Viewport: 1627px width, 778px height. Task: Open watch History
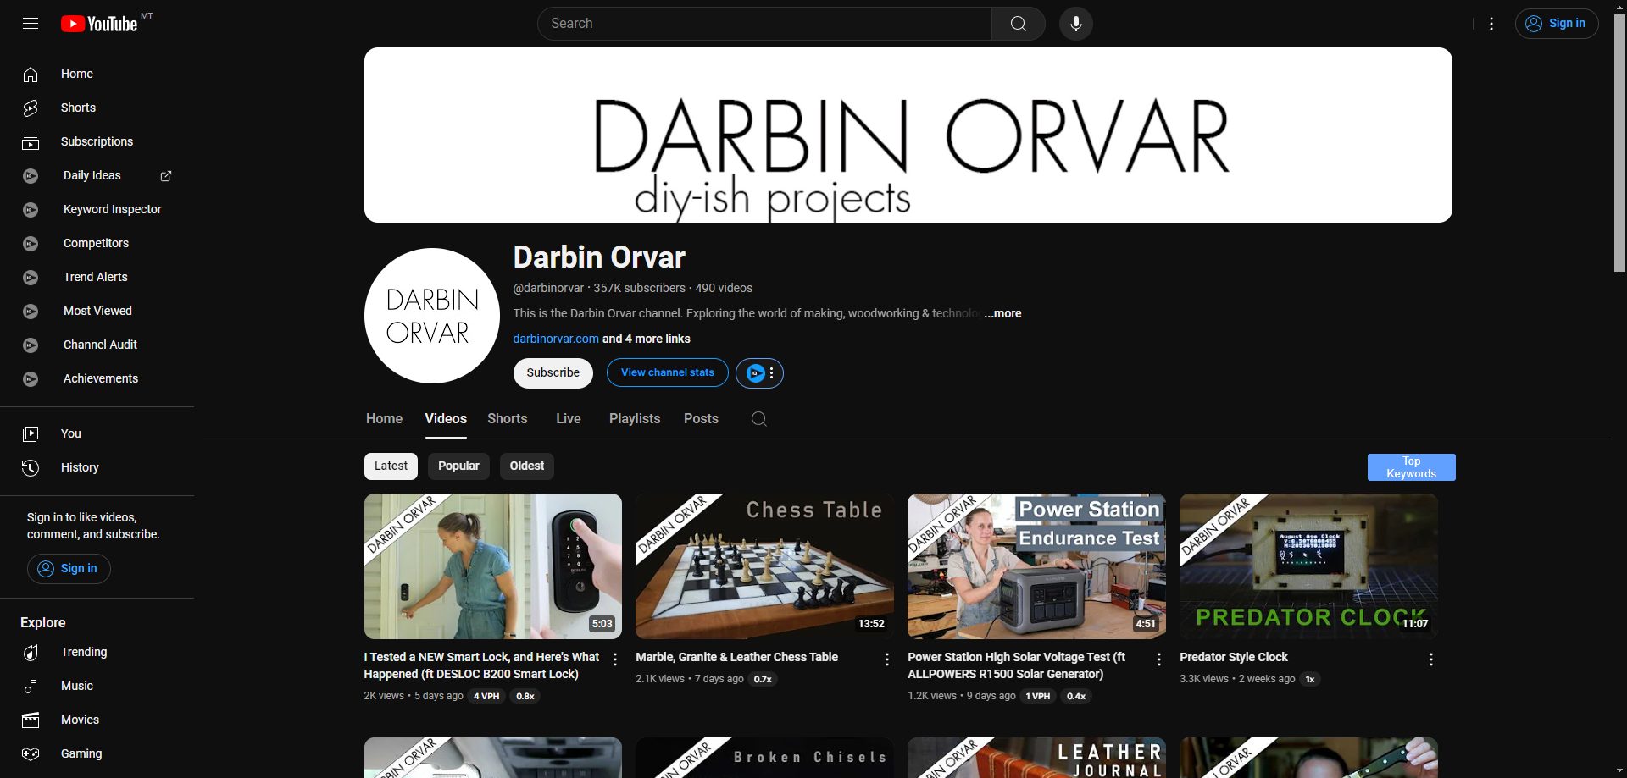[x=97, y=467]
